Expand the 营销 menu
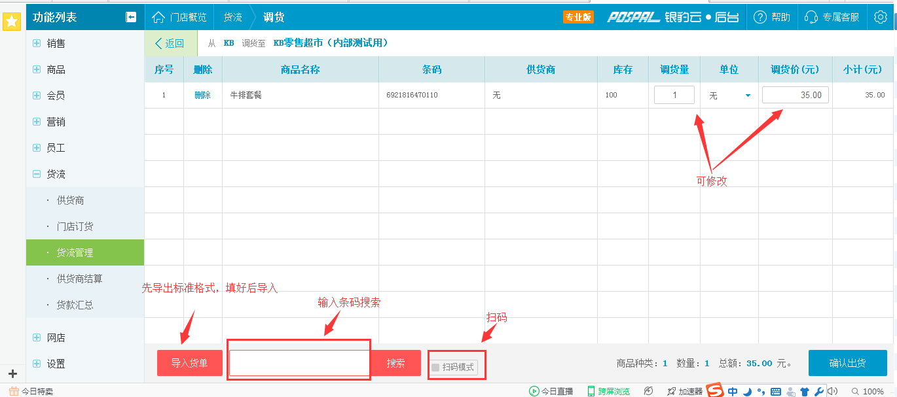 pos(37,122)
